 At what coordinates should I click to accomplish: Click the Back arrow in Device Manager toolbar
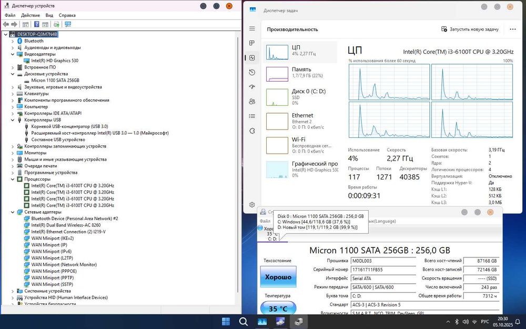[6, 24]
